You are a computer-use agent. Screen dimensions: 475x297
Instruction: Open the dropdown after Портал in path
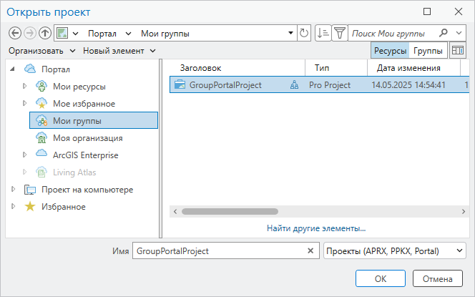pos(129,34)
